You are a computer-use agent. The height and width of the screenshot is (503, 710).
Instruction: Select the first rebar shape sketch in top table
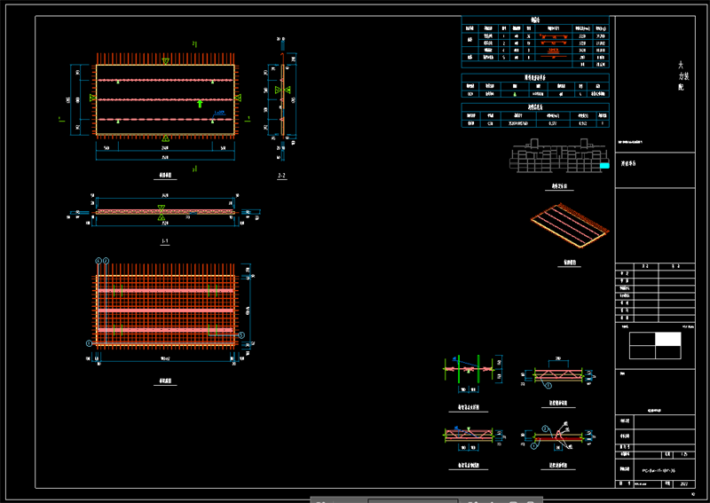(x=553, y=36)
